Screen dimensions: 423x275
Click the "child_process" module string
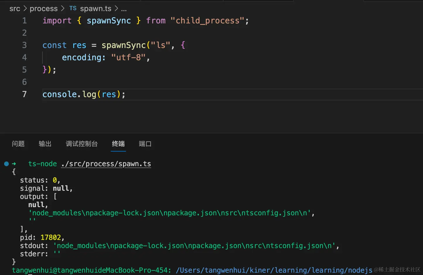pyautogui.click(x=207, y=21)
